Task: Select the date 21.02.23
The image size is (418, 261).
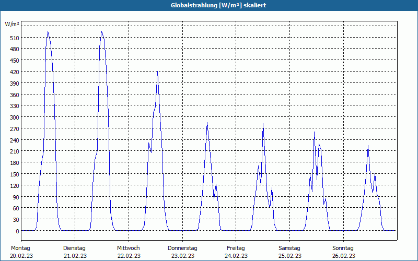Action: [x=75, y=256]
